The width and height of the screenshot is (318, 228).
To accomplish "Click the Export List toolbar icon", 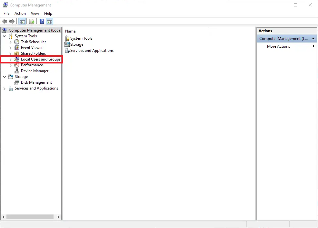I will click(x=32, y=21).
